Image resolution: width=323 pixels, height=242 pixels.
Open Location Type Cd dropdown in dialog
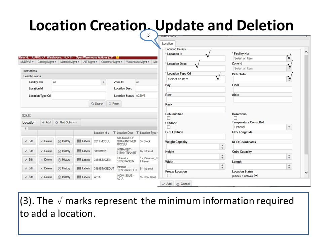(x=195, y=79)
